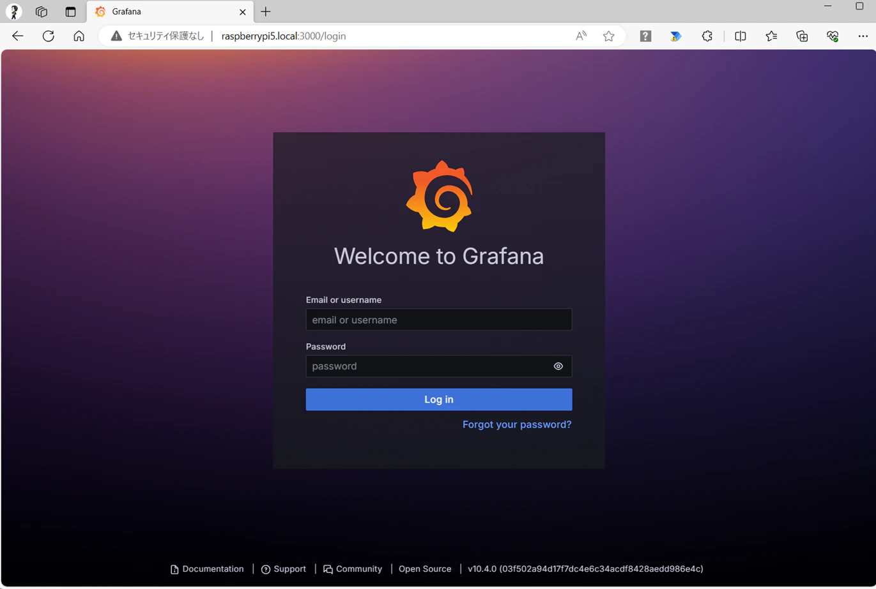Image resolution: width=876 pixels, height=589 pixels.
Task: Close the Grafana tab
Action: tap(243, 11)
